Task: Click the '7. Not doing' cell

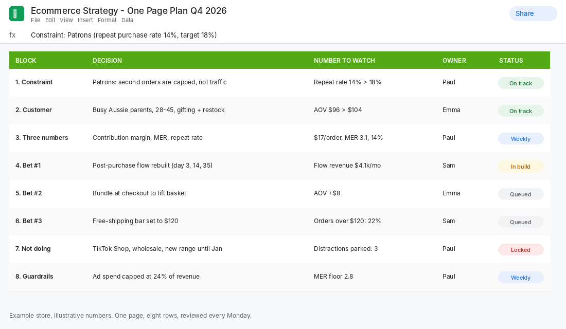Action: click(33, 249)
